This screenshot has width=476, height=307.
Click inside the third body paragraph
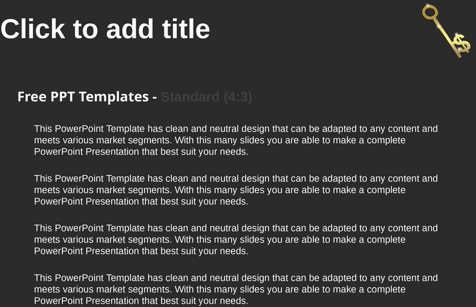point(236,239)
